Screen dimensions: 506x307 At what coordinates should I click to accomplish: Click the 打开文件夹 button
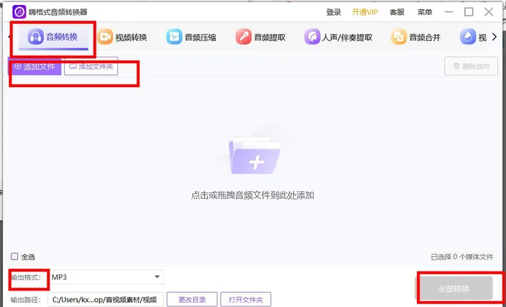pos(246,300)
